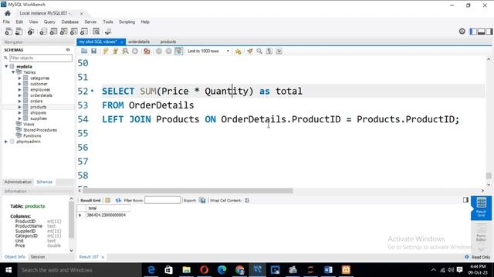
Task: Open find panel magnifier icon
Action: click(259, 51)
